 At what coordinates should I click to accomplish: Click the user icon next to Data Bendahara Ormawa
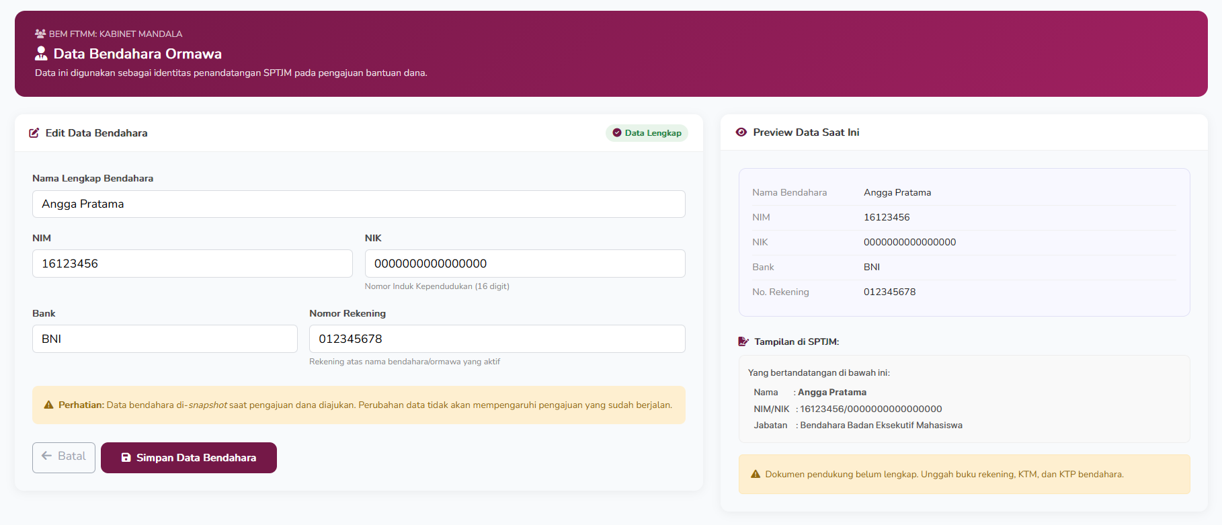pyautogui.click(x=41, y=53)
